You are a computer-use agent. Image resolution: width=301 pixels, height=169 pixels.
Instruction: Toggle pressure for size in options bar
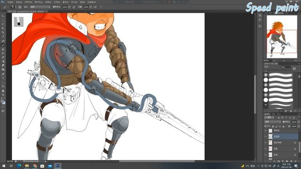pyautogui.click(x=101, y=7)
